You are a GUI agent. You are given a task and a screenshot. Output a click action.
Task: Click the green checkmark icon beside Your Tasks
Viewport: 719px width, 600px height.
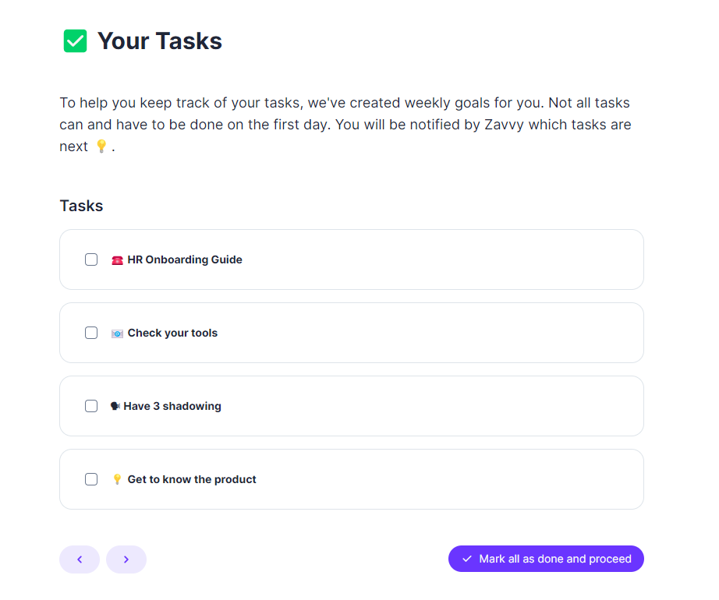click(x=75, y=41)
